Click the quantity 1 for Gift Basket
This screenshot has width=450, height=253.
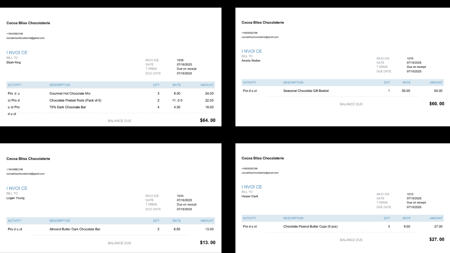(389, 91)
